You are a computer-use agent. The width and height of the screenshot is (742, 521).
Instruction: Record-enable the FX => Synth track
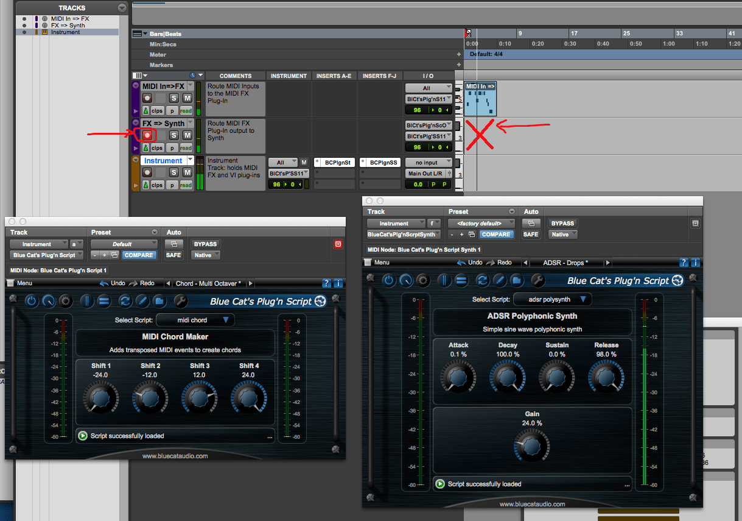147,135
